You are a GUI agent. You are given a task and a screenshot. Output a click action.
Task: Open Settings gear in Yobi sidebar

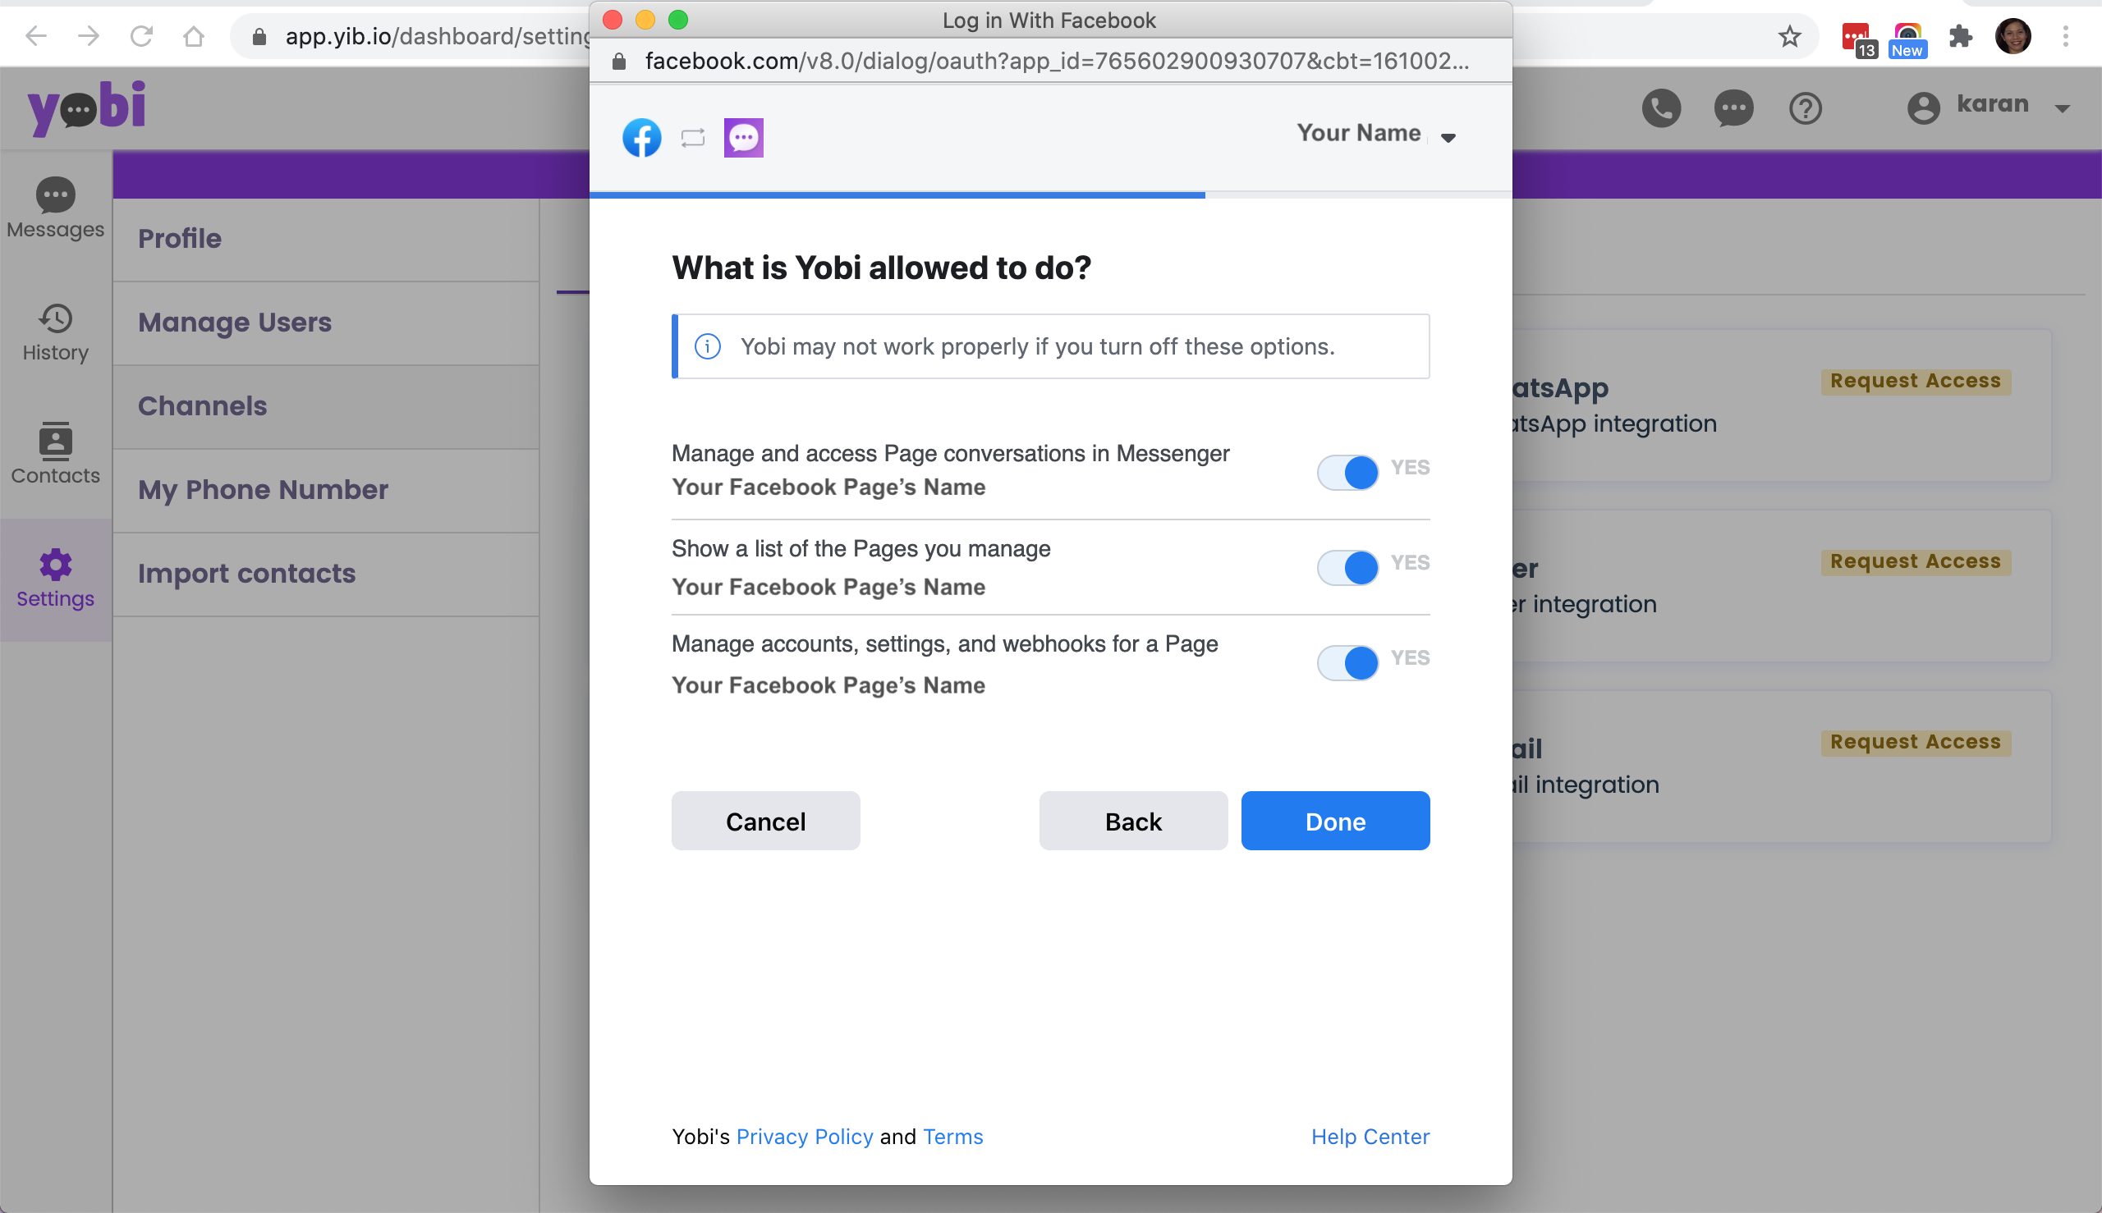(x=56, y=579)
